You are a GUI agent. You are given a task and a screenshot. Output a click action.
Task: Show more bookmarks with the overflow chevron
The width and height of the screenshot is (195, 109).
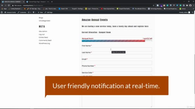point(193,9)
